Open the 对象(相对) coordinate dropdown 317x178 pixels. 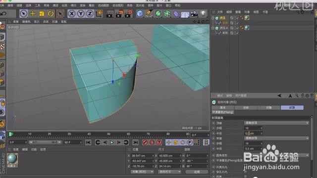pyautogui.click(x=142, y=172)
